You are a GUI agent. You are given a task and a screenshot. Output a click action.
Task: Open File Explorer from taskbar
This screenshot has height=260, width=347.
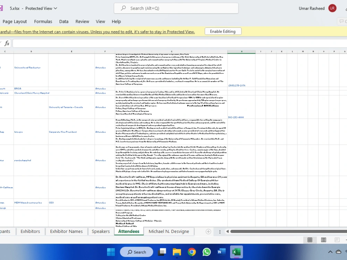point(177,252)
